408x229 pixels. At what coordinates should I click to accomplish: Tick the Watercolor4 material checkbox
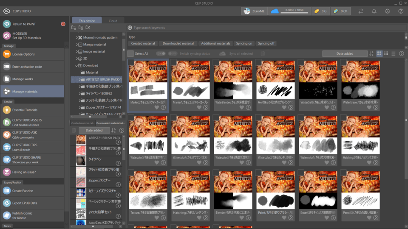[173, 117]
